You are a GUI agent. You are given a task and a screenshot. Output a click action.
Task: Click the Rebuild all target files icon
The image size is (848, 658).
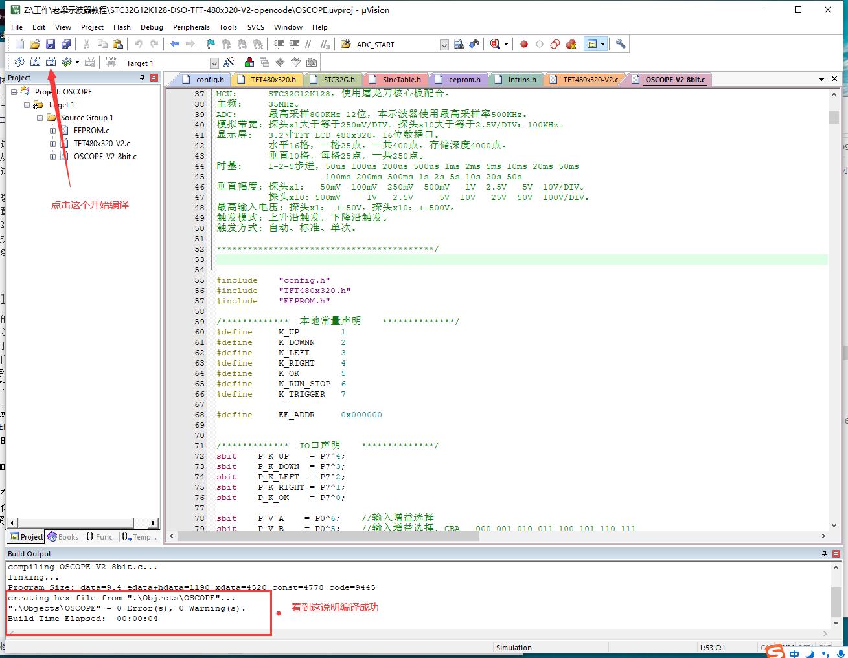click(x=51, y=62)
